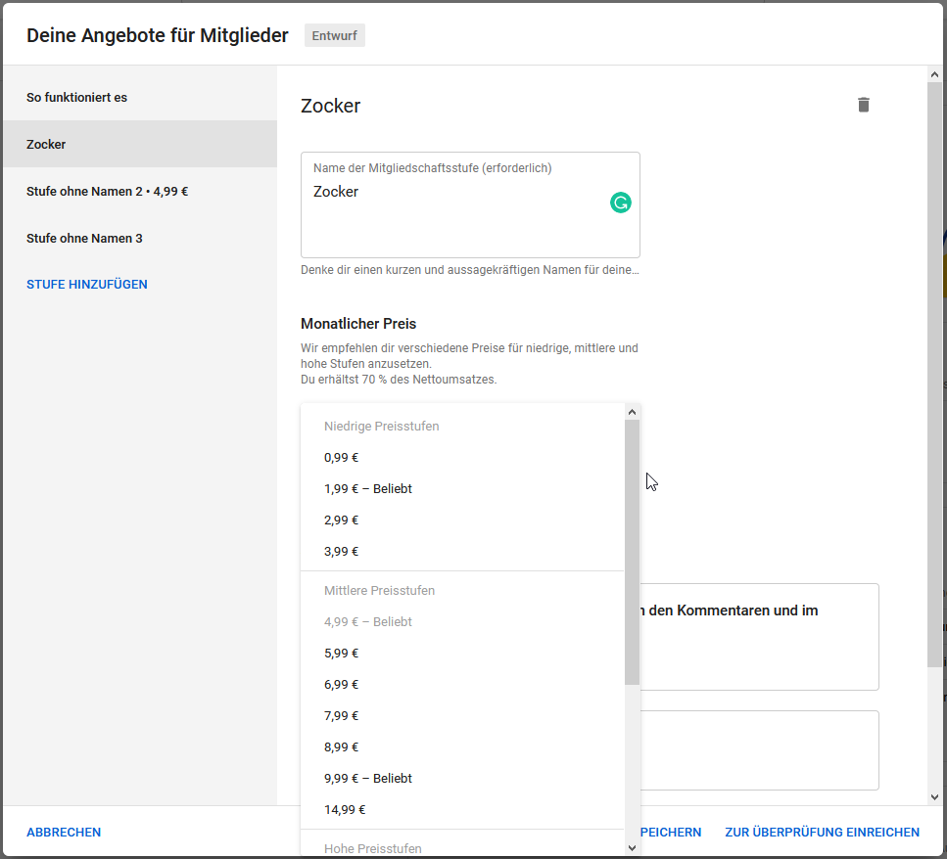Select the 3,99 € price option

coord(342,552)
